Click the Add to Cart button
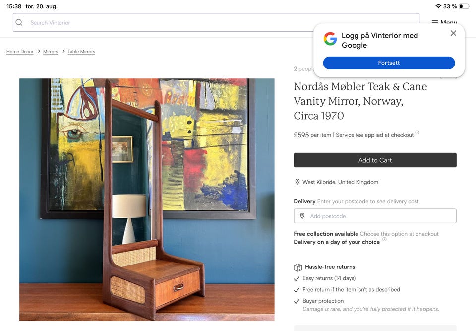The height and width of the screenshot is (331, 476). 375,160
